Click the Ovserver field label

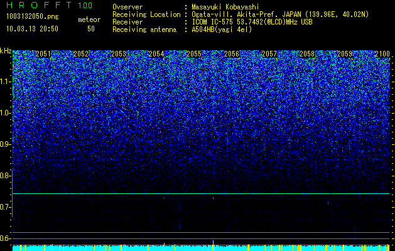(127, 7)
